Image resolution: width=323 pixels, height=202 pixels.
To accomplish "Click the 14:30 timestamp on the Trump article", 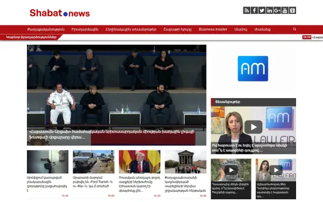I will pos(157,196).
